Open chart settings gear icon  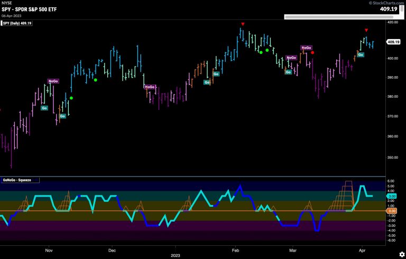(402, 254)
